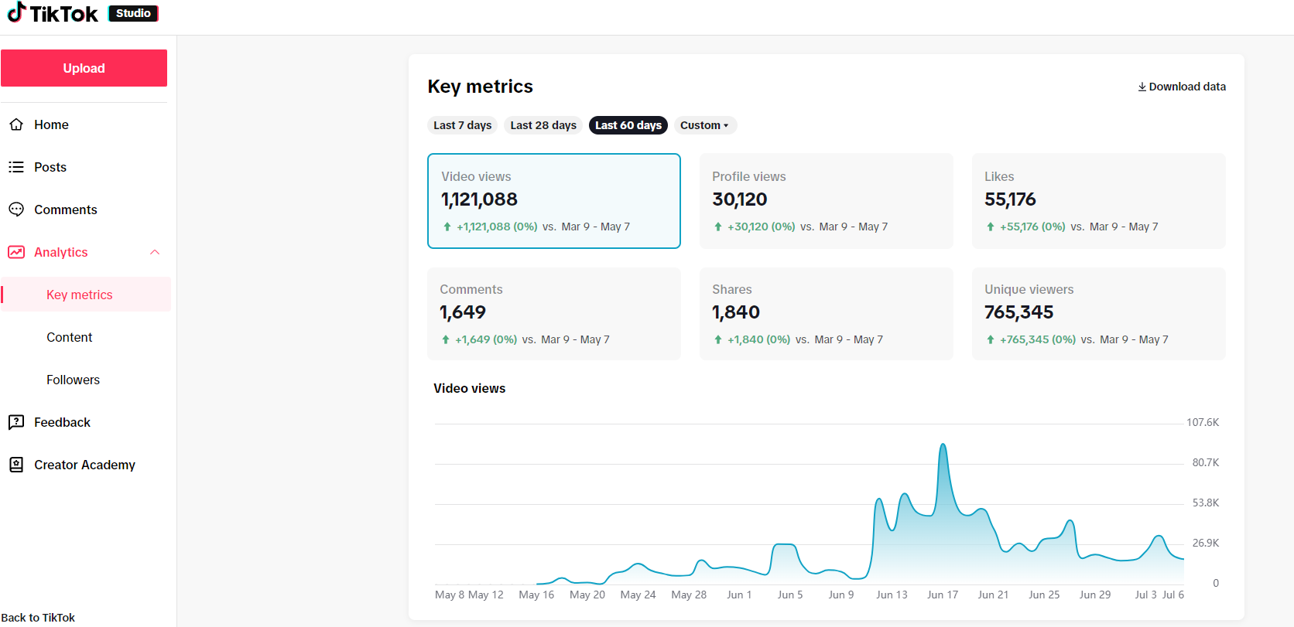Select the Last 60 days pill
This screenshot has width=1294, height=627.
pos(628,125)
